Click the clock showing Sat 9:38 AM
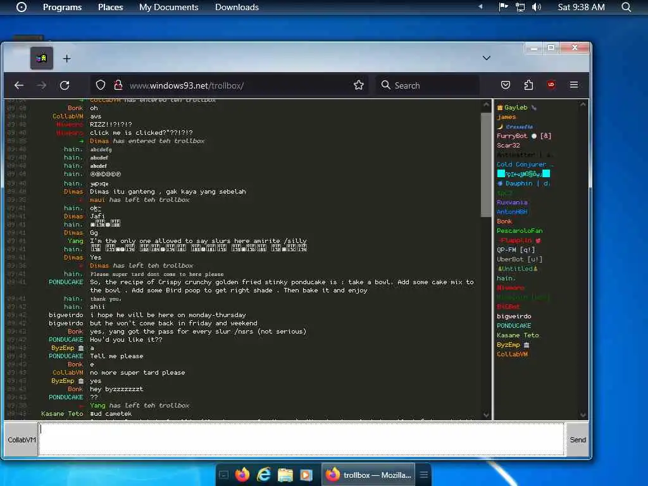Viewport: 648px width, 486px height. [581, 7]
